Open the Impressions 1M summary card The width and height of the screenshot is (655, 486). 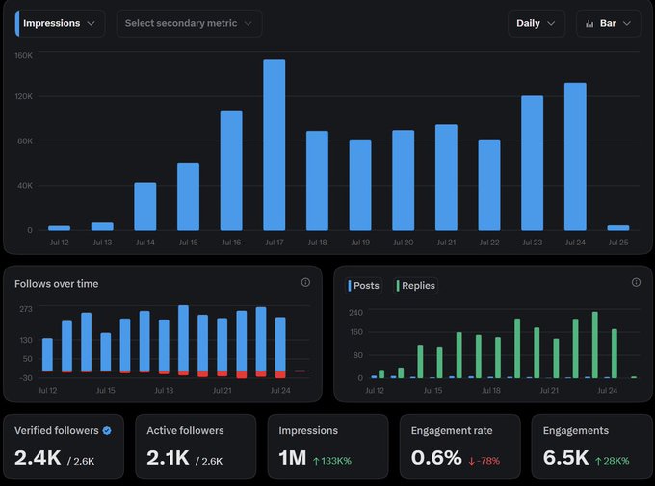point(327,447)
